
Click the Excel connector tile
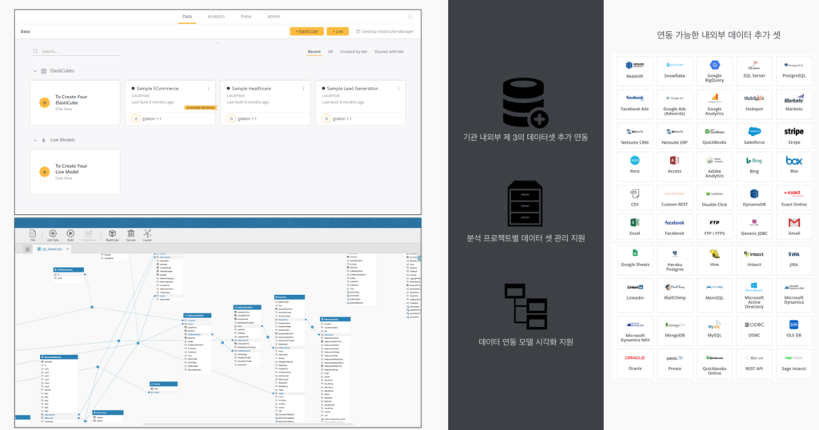(x=634, y=228)
